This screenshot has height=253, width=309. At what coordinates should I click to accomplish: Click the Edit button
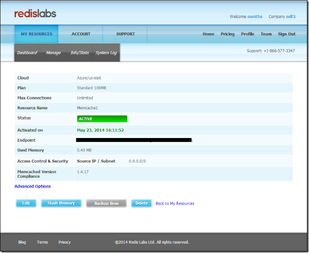click(26, 203)
